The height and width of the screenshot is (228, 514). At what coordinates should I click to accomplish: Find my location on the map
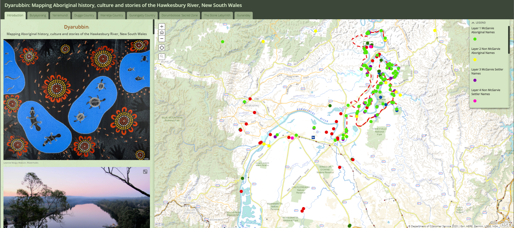pyautogui.click(x=162, y=48)
